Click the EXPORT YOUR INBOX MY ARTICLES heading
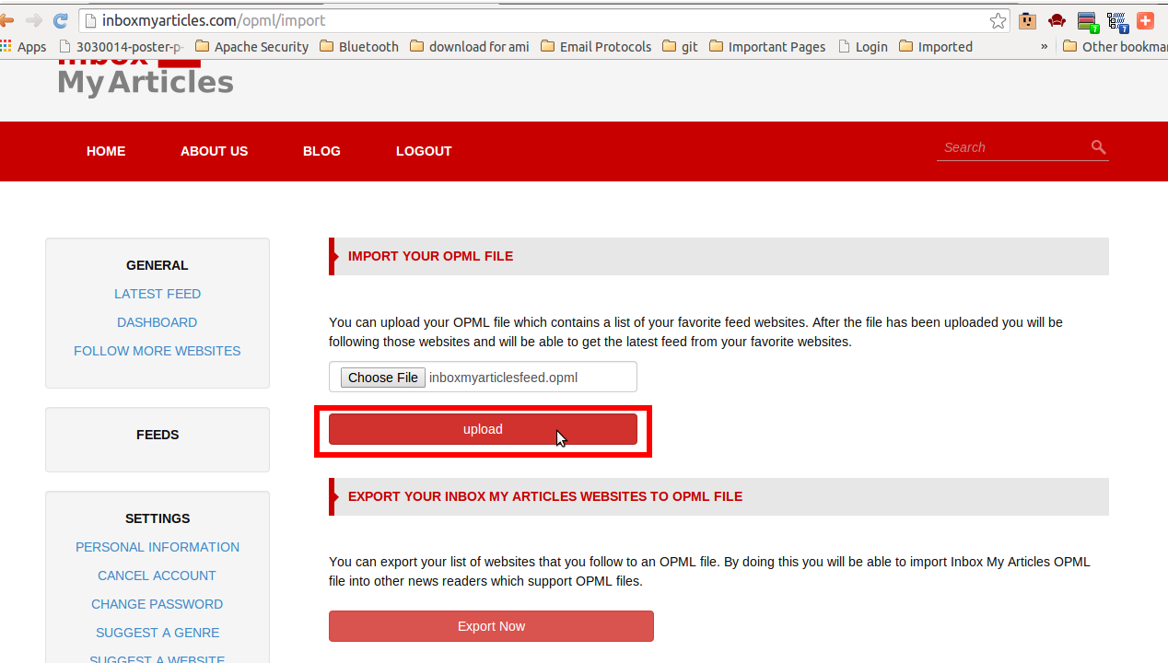 point(545,496)
